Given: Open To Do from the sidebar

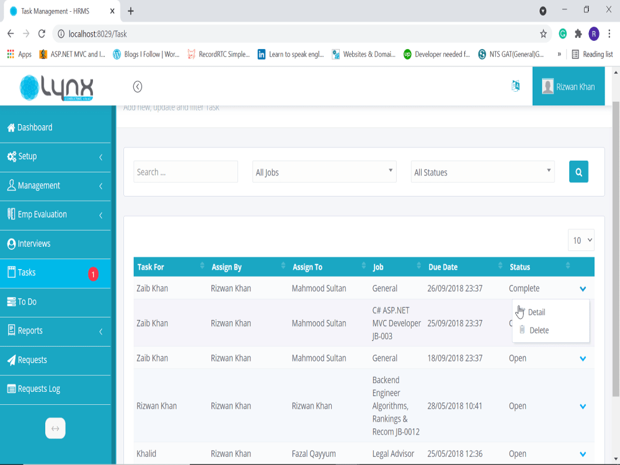Looking at the screenshot, I should [55, 302].
